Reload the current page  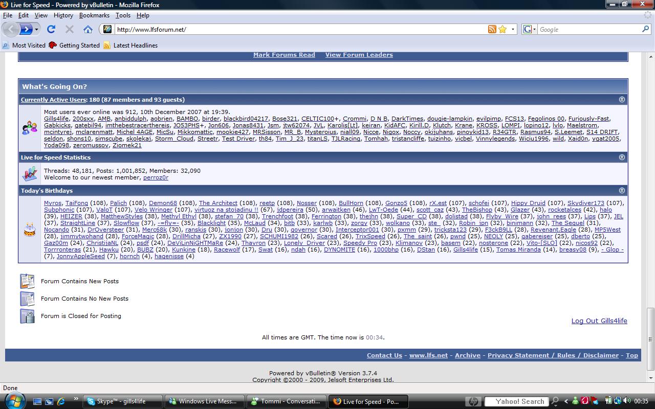coord(51,29)
